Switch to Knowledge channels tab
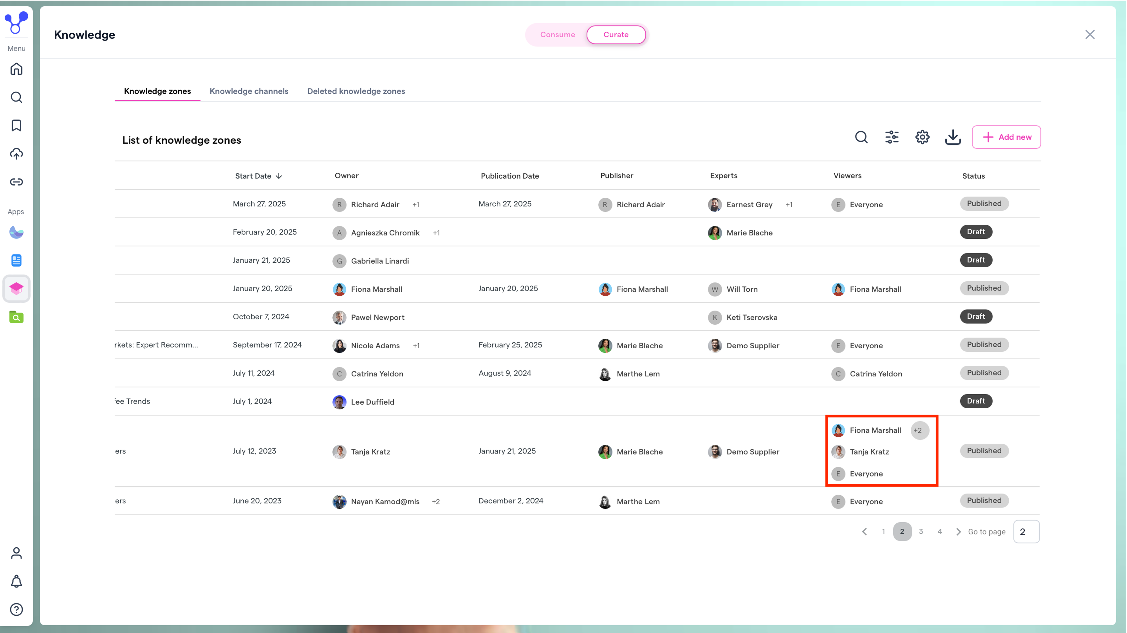This screenshot has height=633, width=1127. (249, 91)
